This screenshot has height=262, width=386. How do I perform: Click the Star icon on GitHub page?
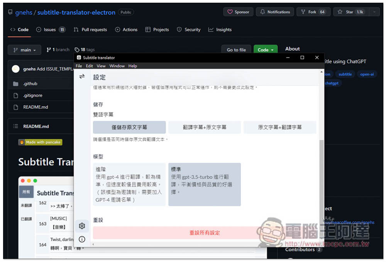(x=340, y=12)
